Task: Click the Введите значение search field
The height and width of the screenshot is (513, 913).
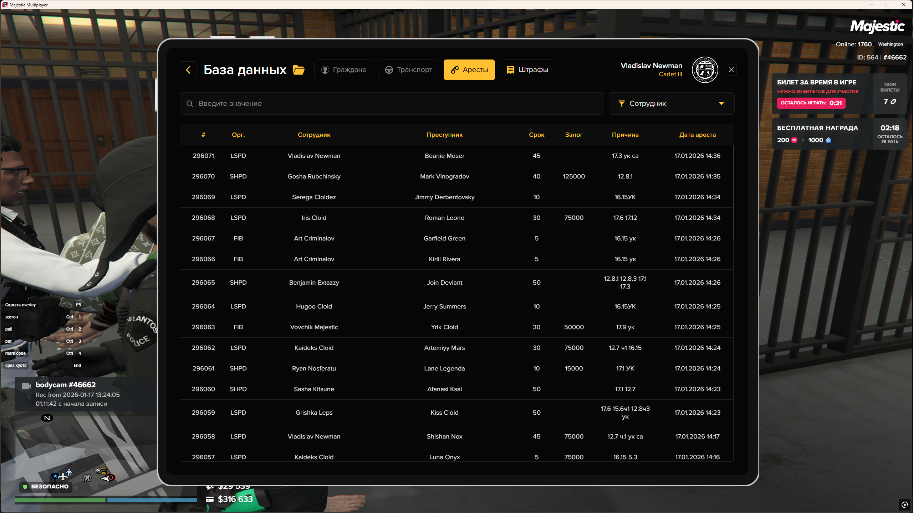Action: (x=392, y=104)
